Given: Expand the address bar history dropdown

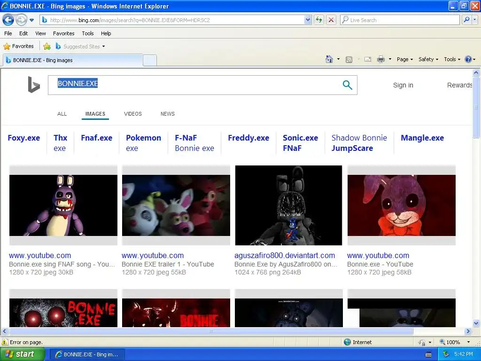Looking at the screenshot, I should (308, 20).
